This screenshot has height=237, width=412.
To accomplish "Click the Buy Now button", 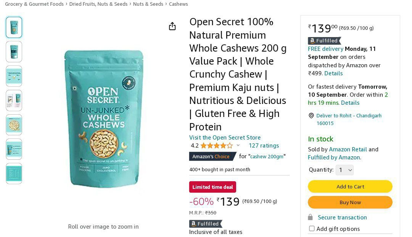I will (350, 202).
